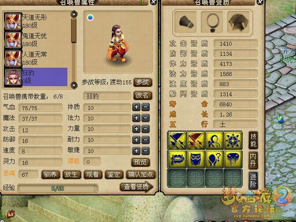
Task: Select the sun wheel skill icon
Action: [x=233, y=141]
